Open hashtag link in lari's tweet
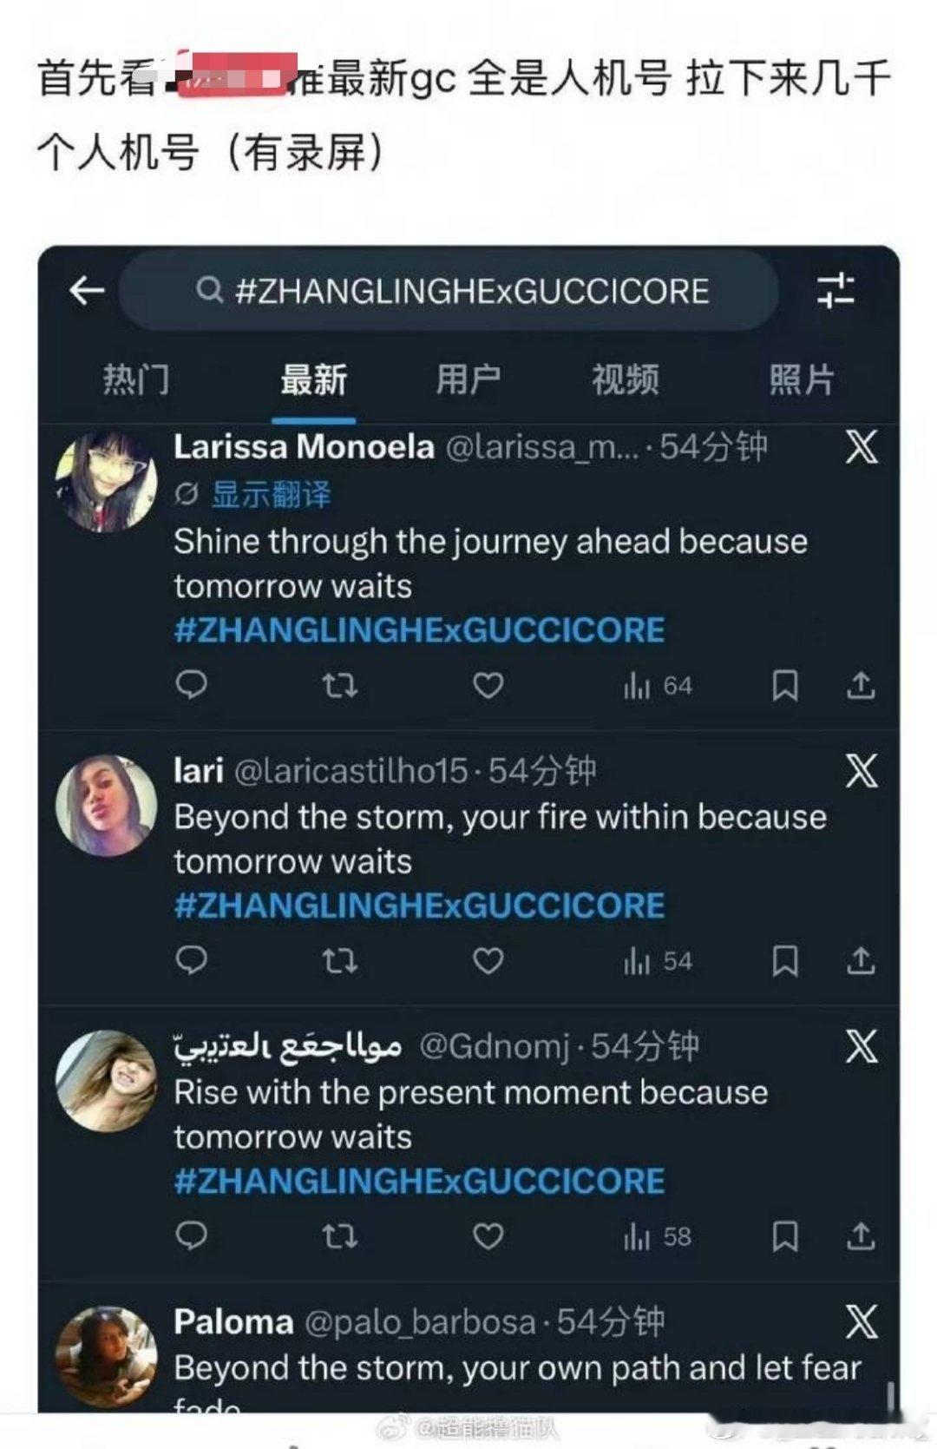The width and height of the screenshot is (937, 1449). [x=420, y=906]
